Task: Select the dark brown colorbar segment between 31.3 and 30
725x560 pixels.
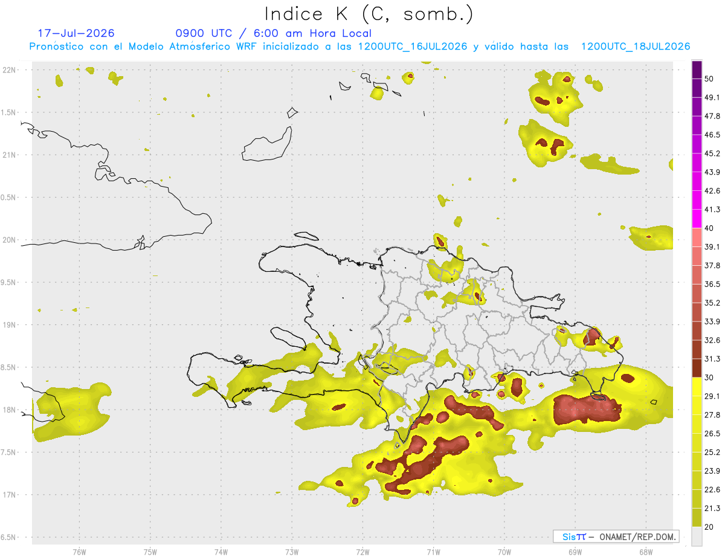Action: tap(697, 369)
